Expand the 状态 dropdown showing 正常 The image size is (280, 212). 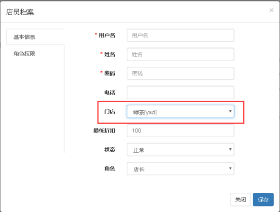[x=180, y=149]
